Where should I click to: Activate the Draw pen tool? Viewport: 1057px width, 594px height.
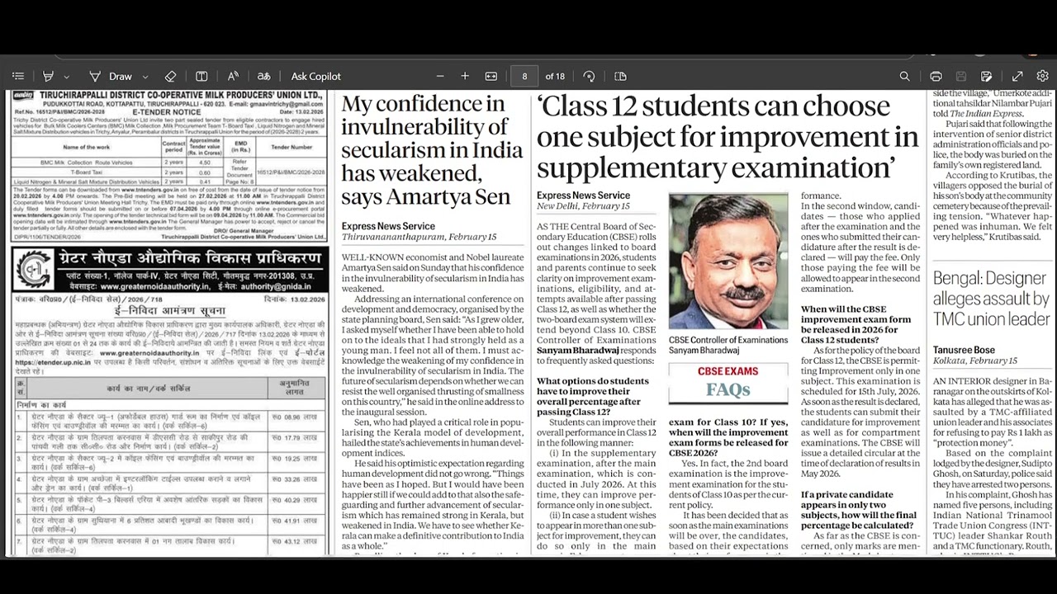pyautogui.click(x=111, y=76)
